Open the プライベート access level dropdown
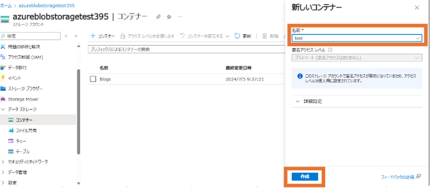This screenshot has width=430, height=188. pyautogui.click(x=357, y=58)
